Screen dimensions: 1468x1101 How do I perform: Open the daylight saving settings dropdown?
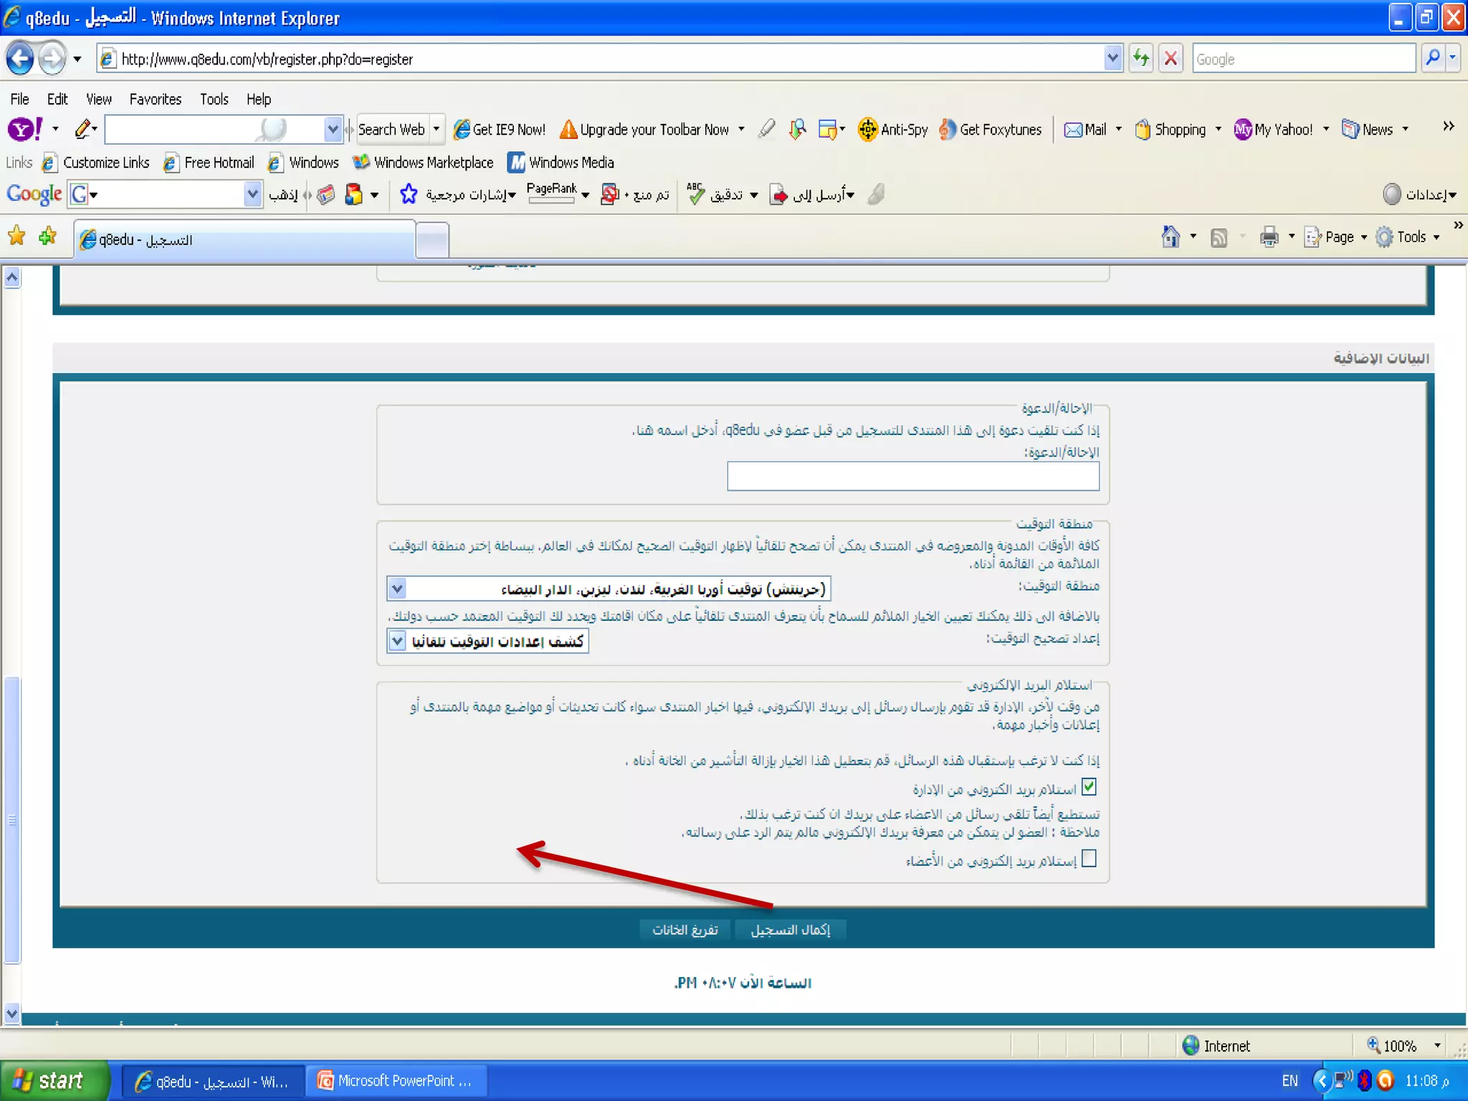[x=397, y=640]
